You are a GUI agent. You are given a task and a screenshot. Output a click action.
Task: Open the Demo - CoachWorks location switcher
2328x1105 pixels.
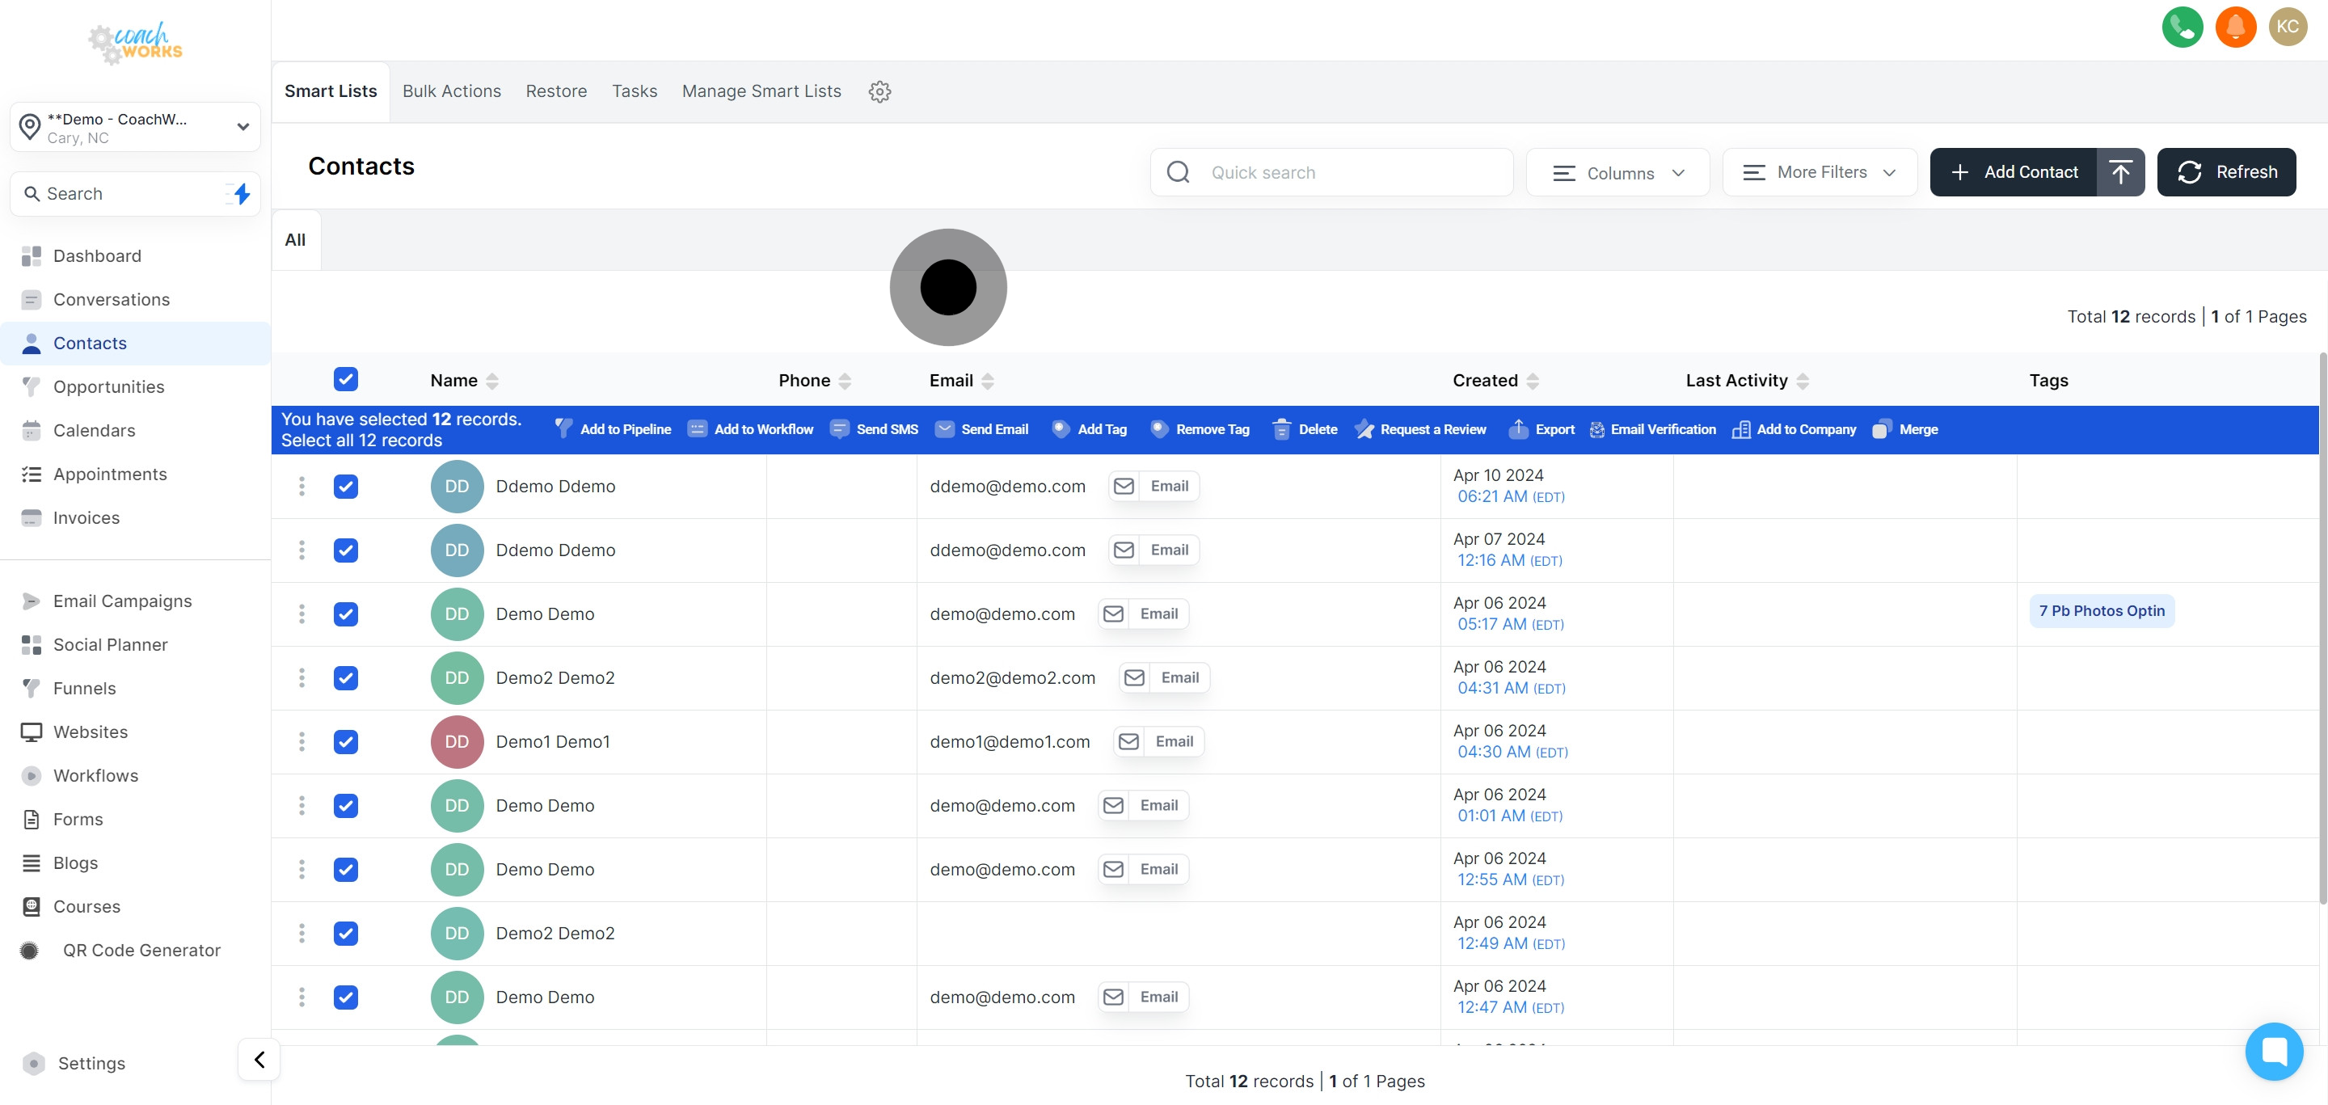(x=136, y=128)
